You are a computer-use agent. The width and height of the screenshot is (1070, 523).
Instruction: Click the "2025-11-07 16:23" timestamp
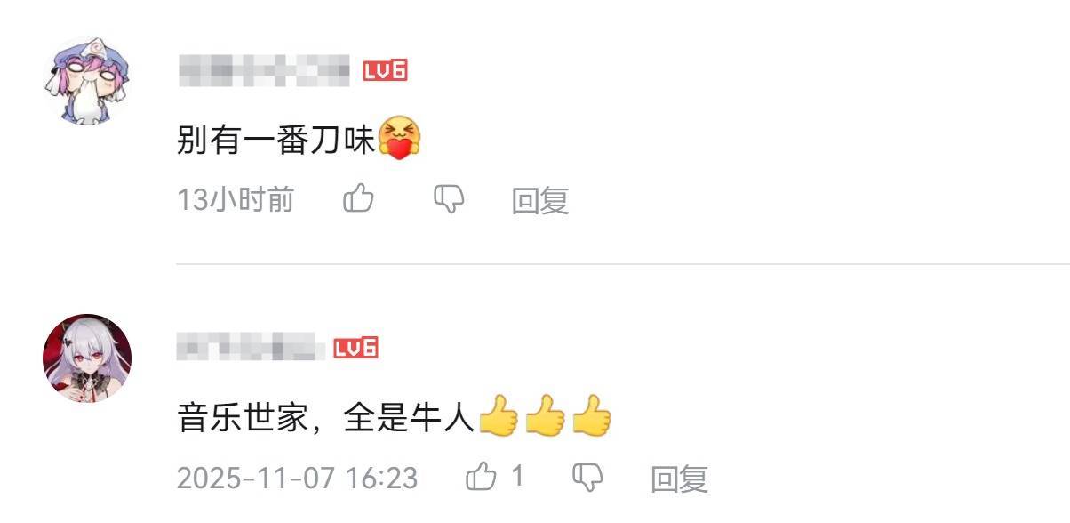297,479
